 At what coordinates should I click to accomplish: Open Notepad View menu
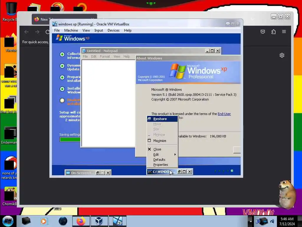[x=117, y=56]
